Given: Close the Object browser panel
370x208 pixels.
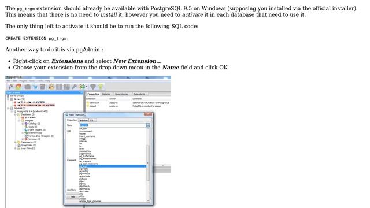Looking at the screenshot, I should (x=82, y=92).
